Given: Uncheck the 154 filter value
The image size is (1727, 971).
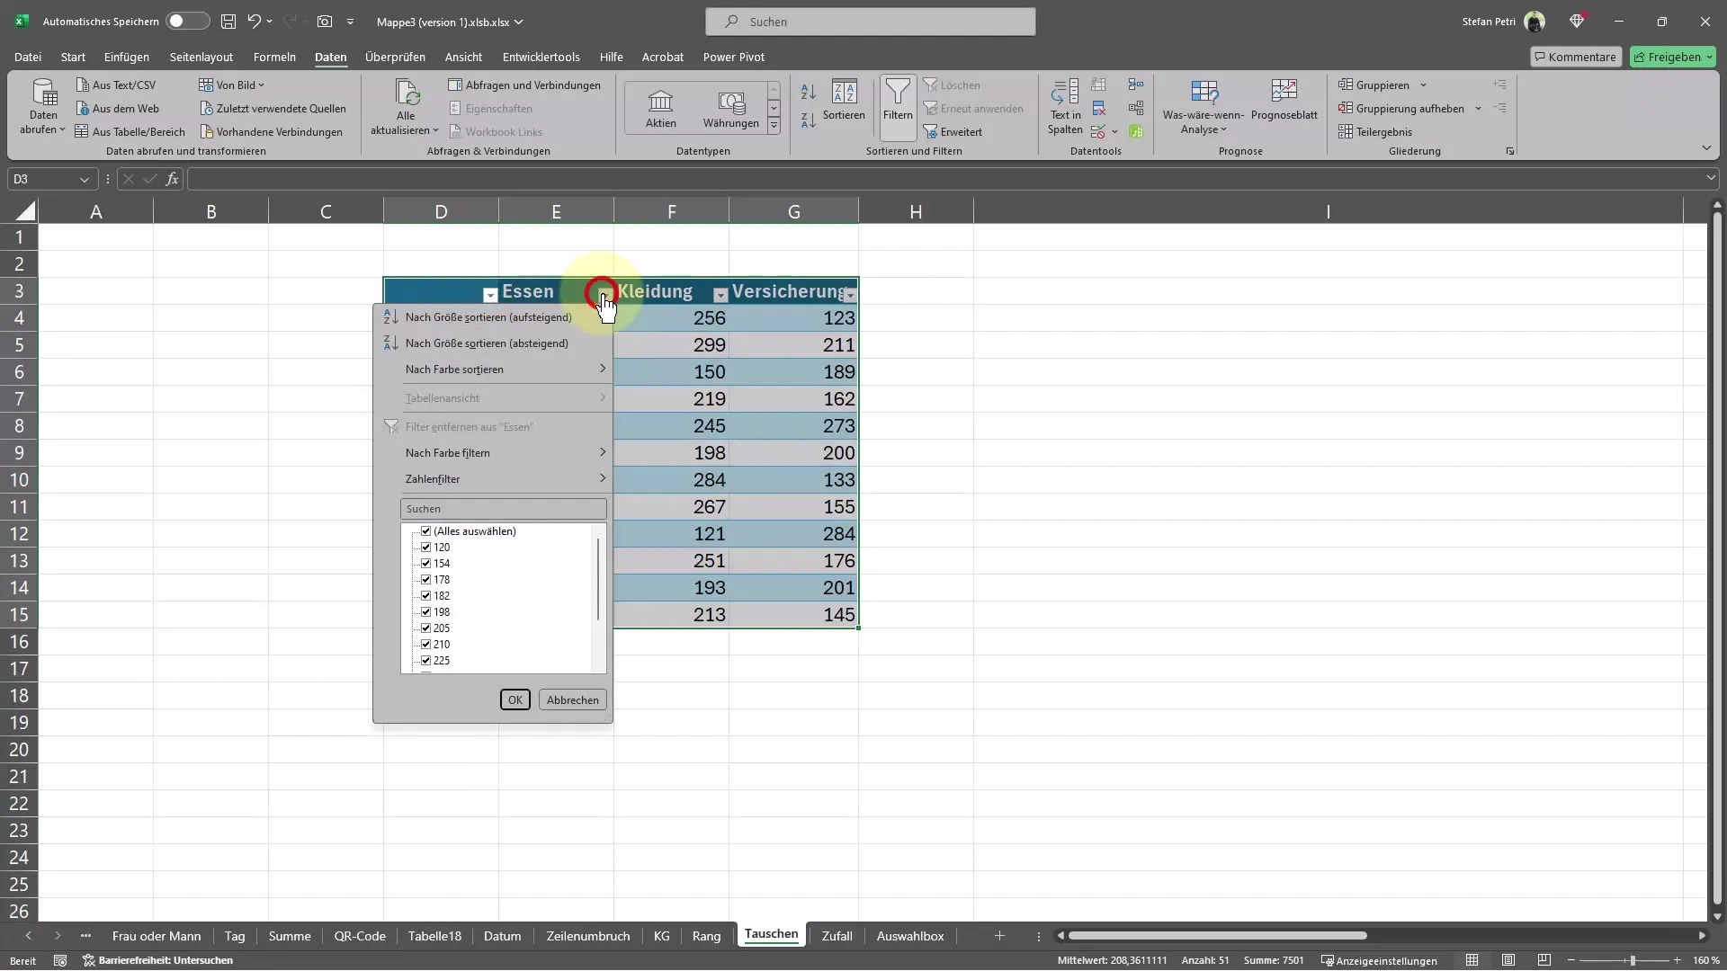Looking at the screenshot, I should pyautogui.click(x=426, y=564).
